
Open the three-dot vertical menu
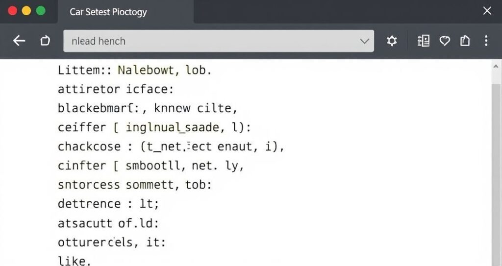point(486,41)
